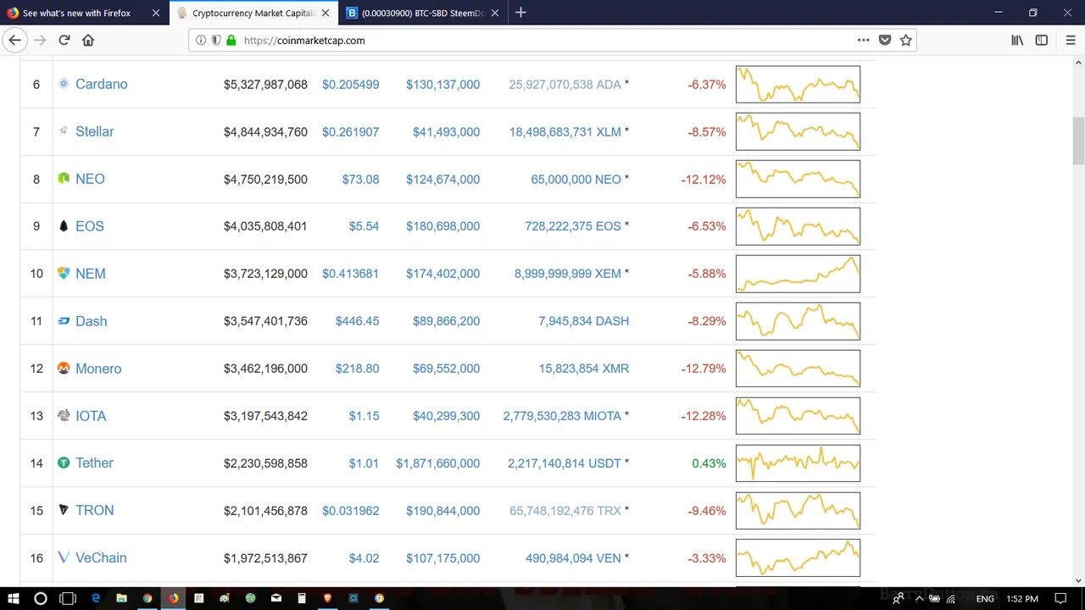Image resolution: width=1085 pixels, height=610 pixels.
Task: Open File Explorer from the taskbar
Action: pyautogui.click(x=121, y=598)
